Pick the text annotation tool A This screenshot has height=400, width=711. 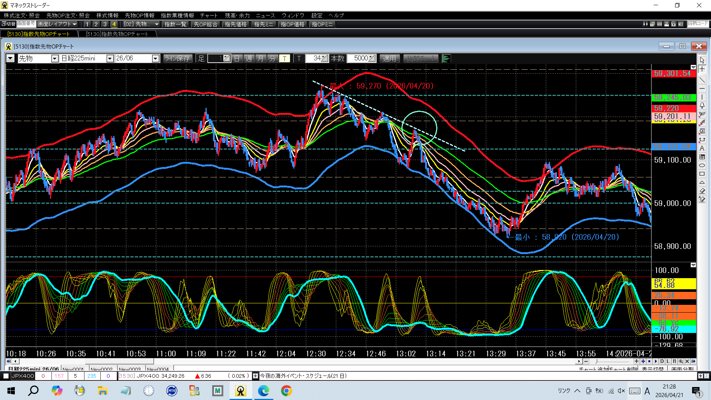[x=702, y=148]
